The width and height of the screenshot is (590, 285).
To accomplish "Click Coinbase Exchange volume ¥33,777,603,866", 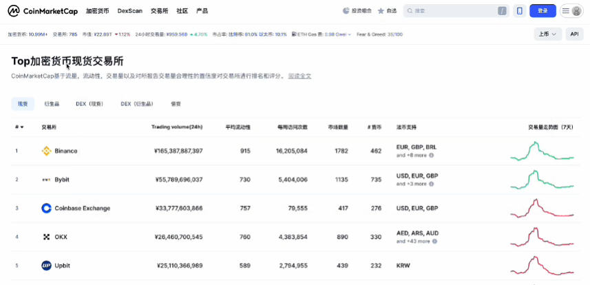I will [179, 208].
